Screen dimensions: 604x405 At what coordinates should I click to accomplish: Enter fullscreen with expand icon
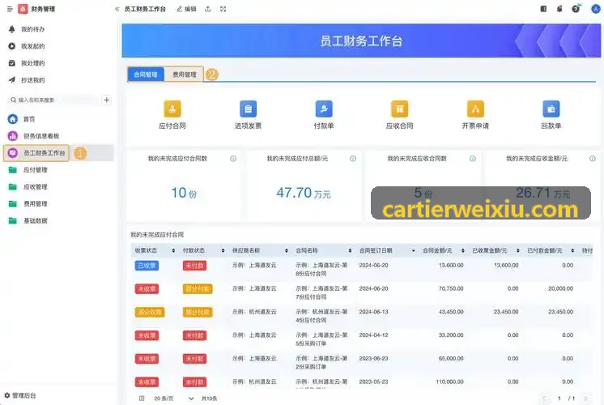pyautogui.click(x=223, y=9)
